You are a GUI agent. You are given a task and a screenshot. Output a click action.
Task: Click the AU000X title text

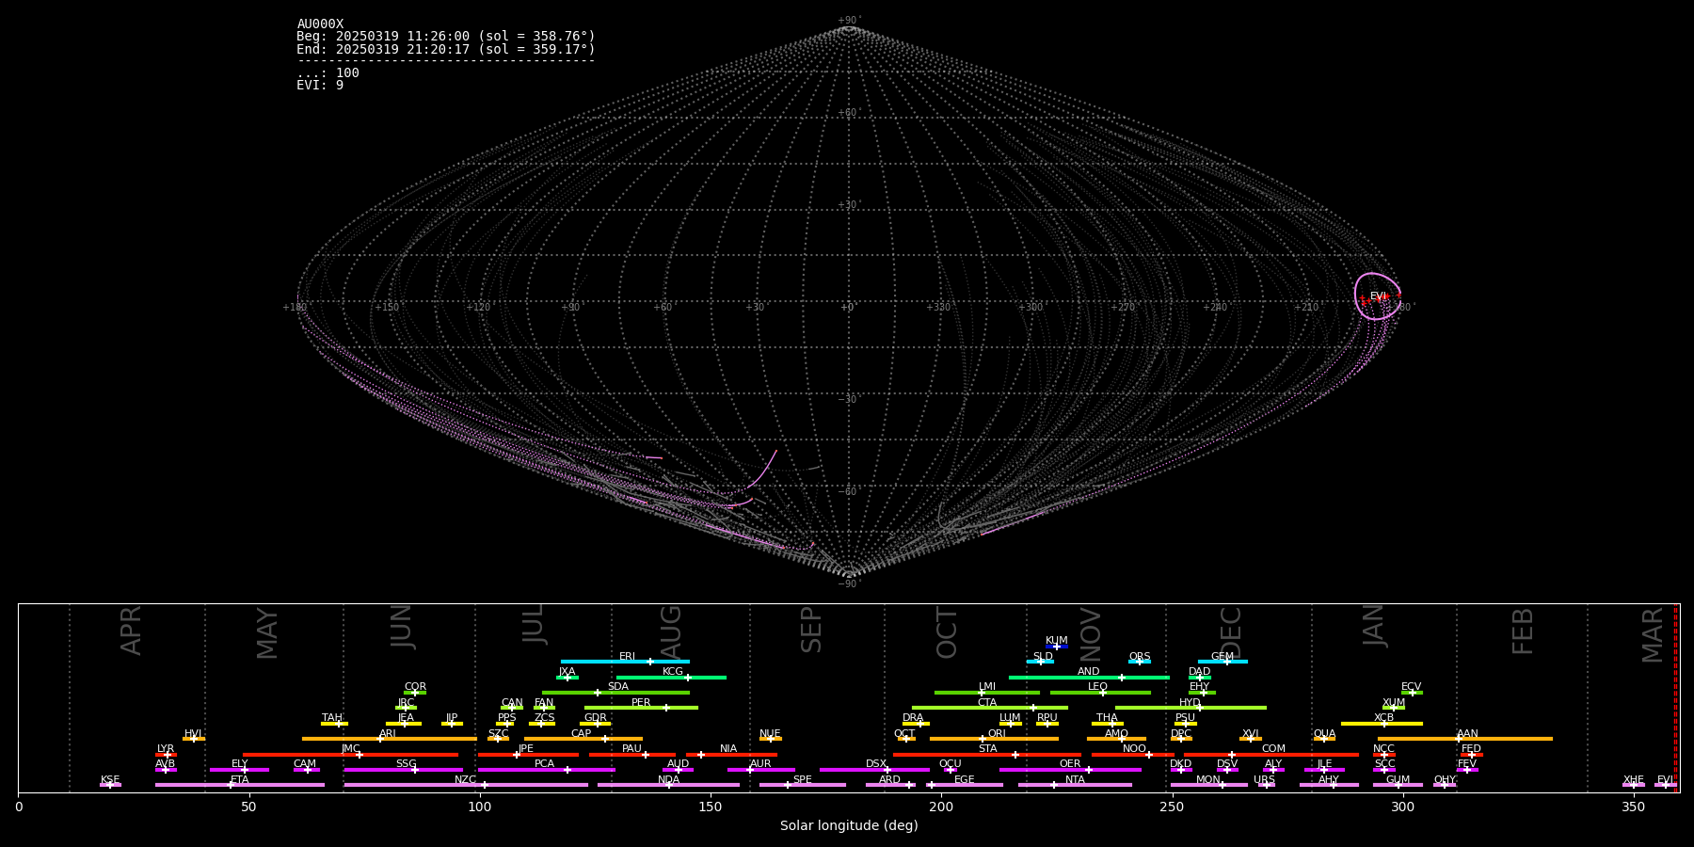click(320, 24)
